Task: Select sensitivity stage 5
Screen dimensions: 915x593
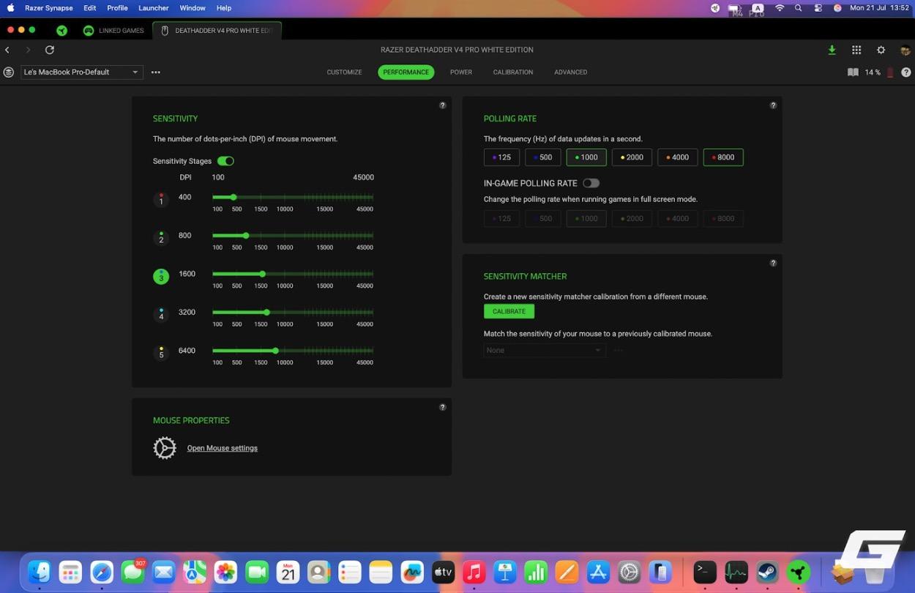Action: tap(161, 353)
